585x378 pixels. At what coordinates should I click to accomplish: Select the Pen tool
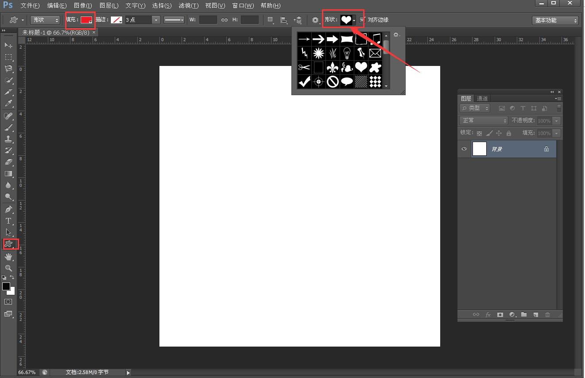[8, 209]
